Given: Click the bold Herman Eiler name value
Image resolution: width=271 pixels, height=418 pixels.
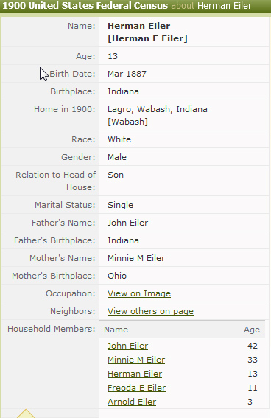Looking at the screenshot, I should pos(138,26).
